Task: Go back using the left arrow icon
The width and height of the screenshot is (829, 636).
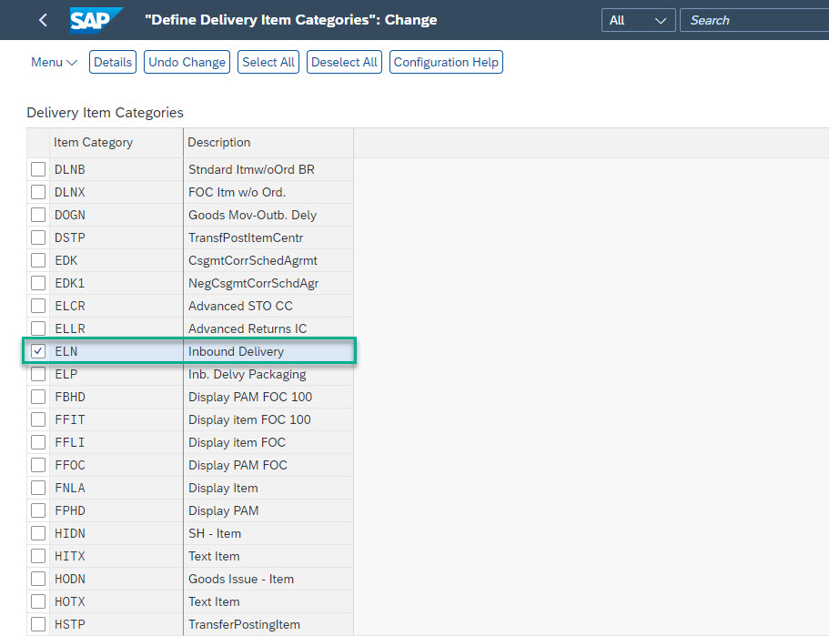Action: (43, 20)
